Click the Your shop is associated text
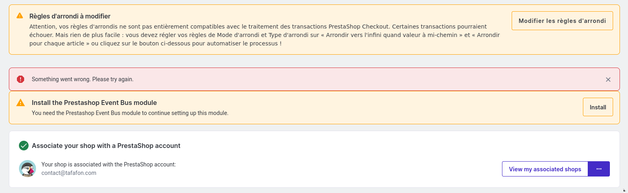 [109, 164]
